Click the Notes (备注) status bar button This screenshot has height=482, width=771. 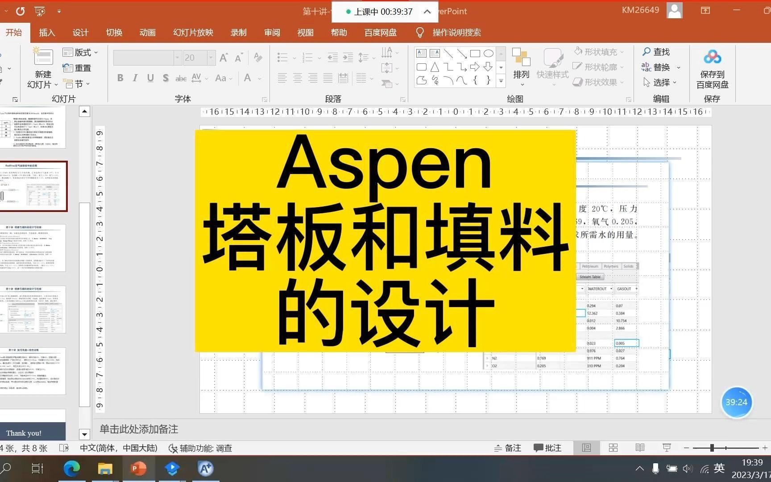click(508, 448)
